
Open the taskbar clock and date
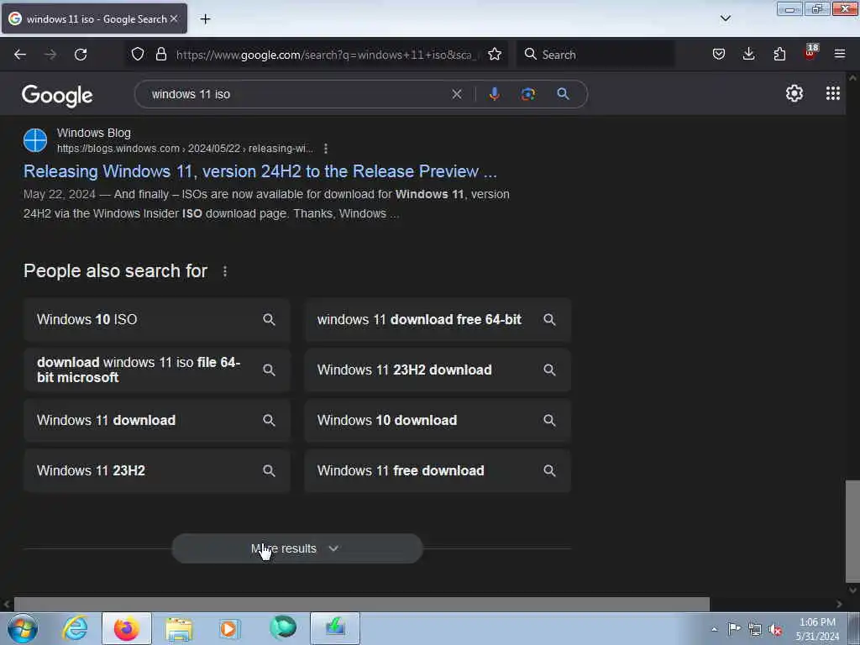(x=817, y=629)
